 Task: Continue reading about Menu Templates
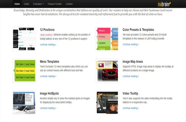pos(48,76)
